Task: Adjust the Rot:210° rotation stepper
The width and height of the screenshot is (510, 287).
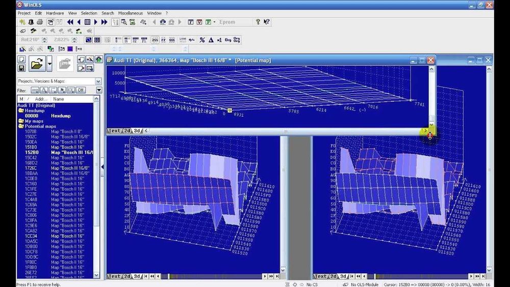Action: (44, 40)
